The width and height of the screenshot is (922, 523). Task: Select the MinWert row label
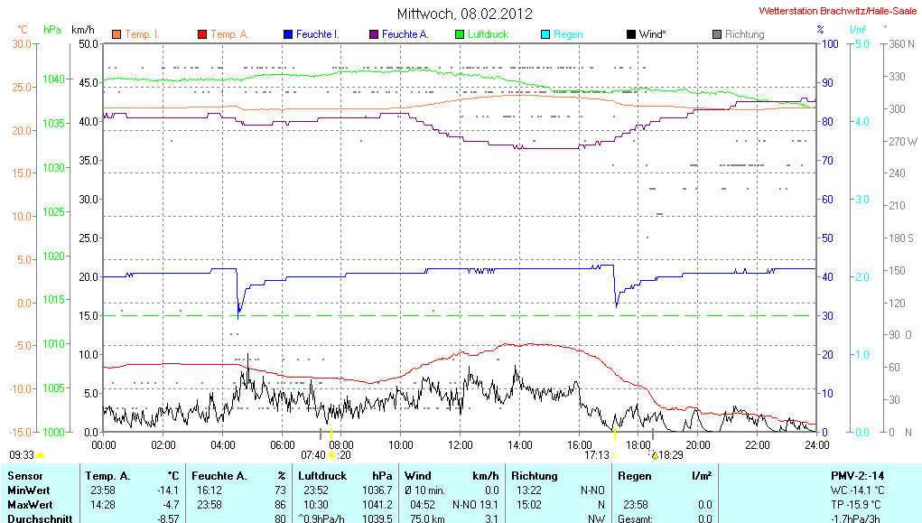click(29, 490)
